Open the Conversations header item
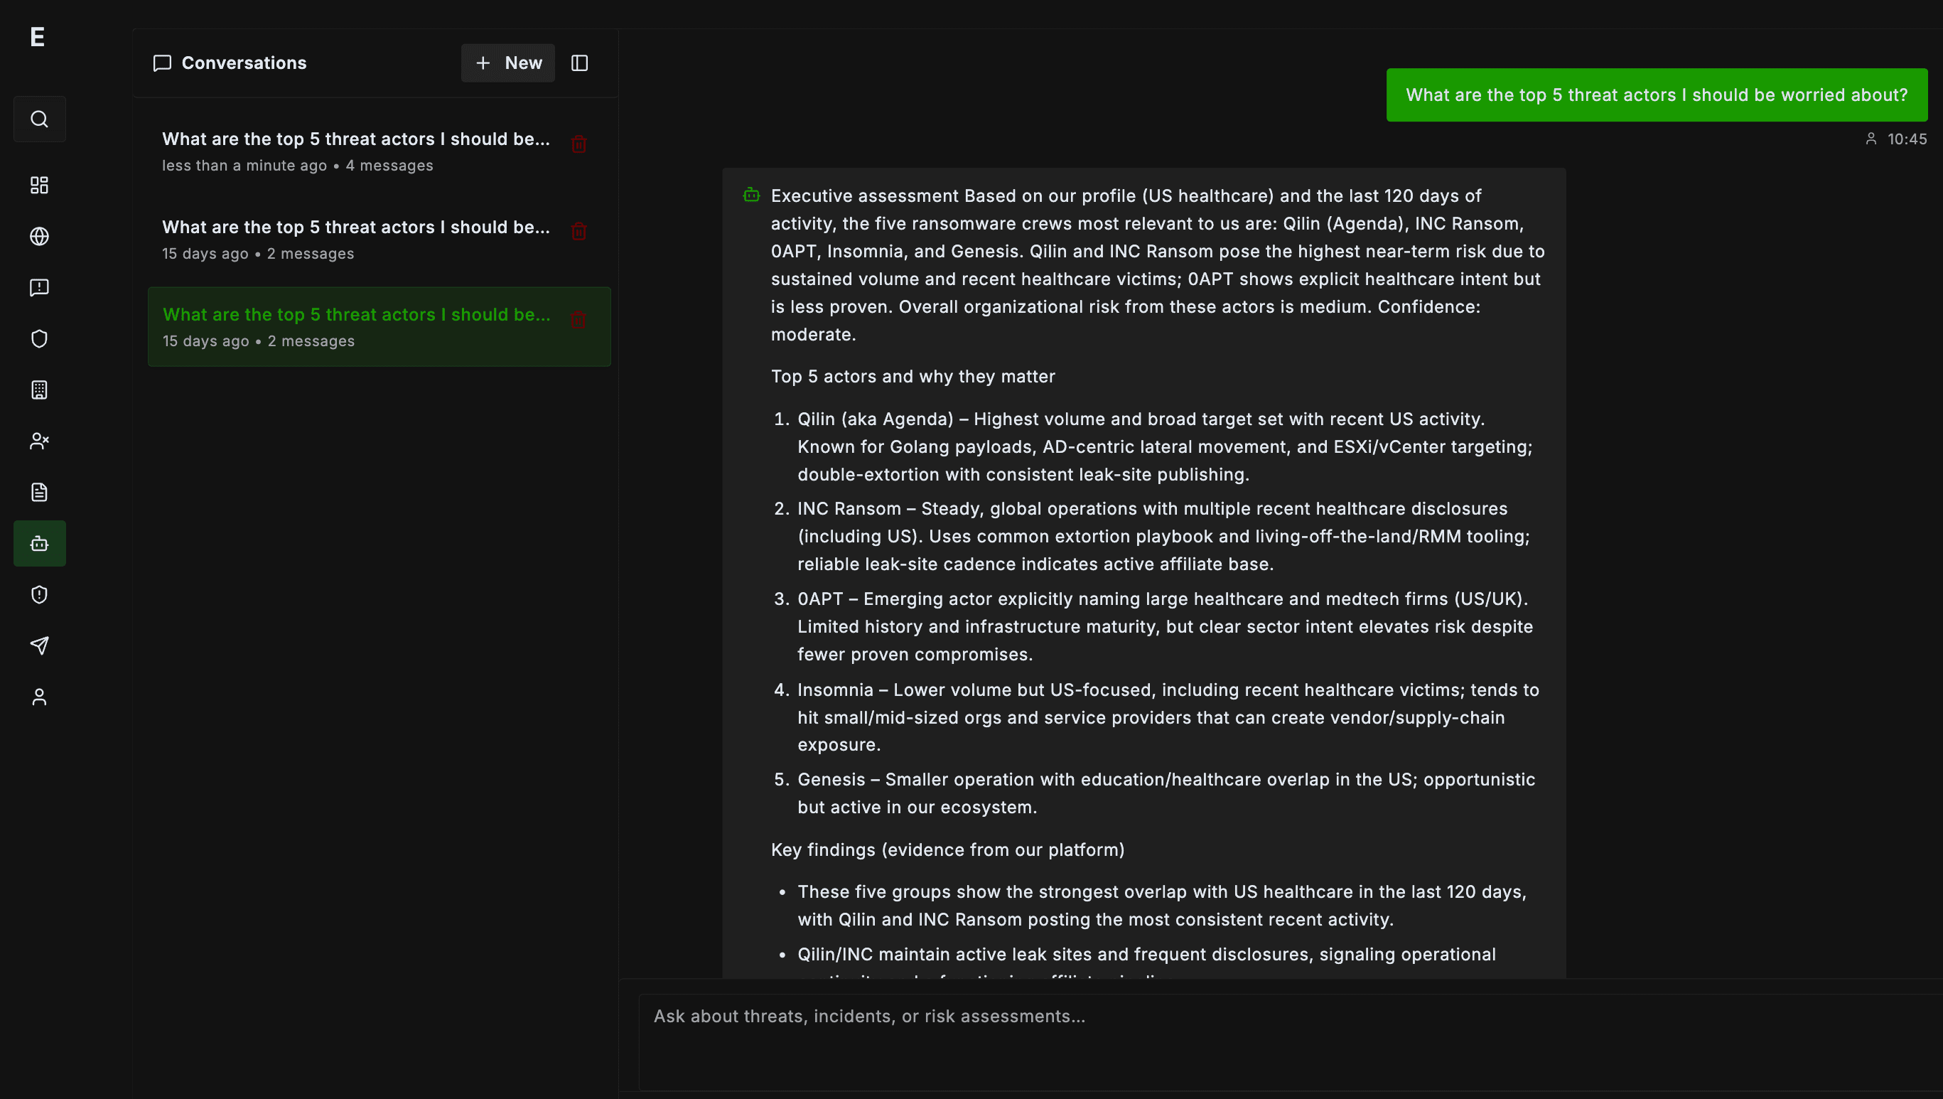Screen dimensions: 1943x1099 [x=229, y=63]
